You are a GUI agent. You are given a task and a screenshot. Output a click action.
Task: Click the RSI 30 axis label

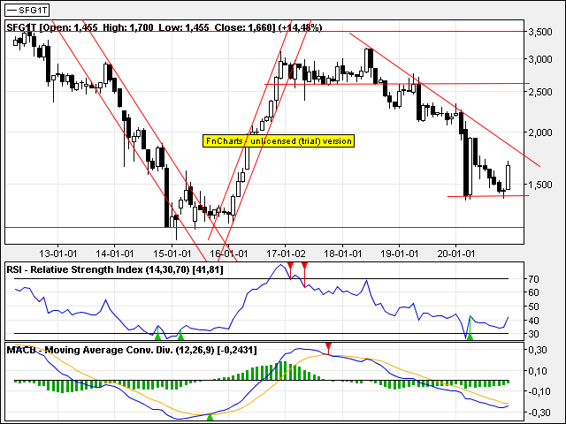[x=533, y=334]
